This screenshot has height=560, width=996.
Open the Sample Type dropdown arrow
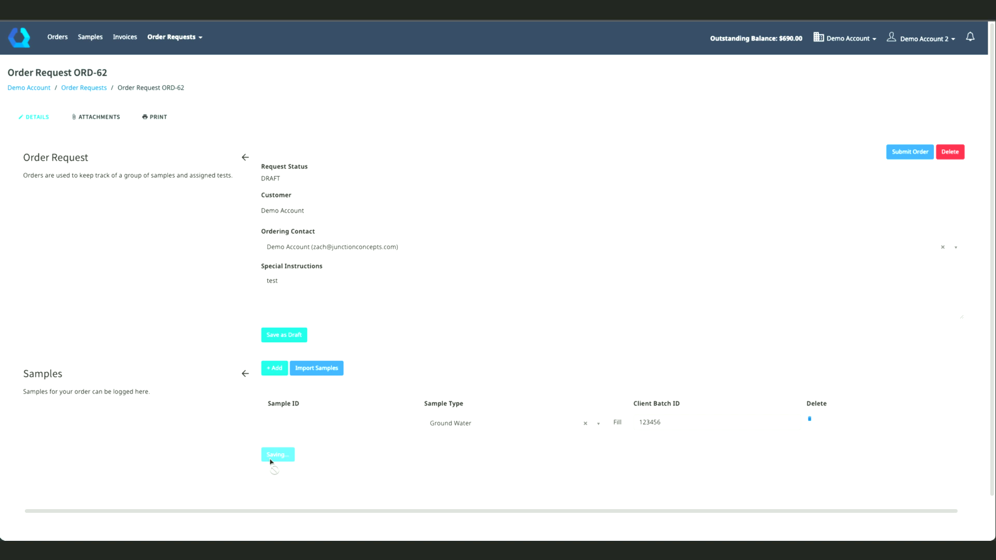tap(598, 424)
